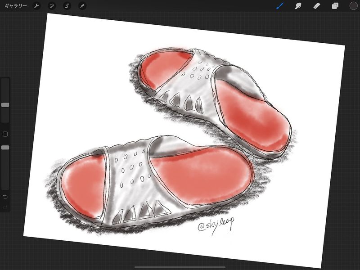Undo the last stroke with undo arrow

(x=5, y=197)
